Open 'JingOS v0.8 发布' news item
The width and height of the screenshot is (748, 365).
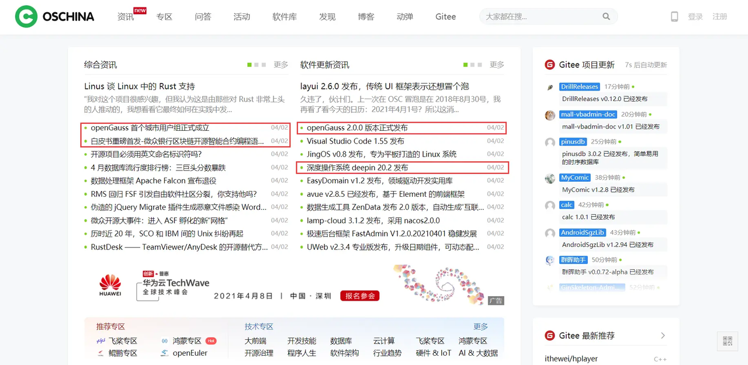tap(382, 154)
